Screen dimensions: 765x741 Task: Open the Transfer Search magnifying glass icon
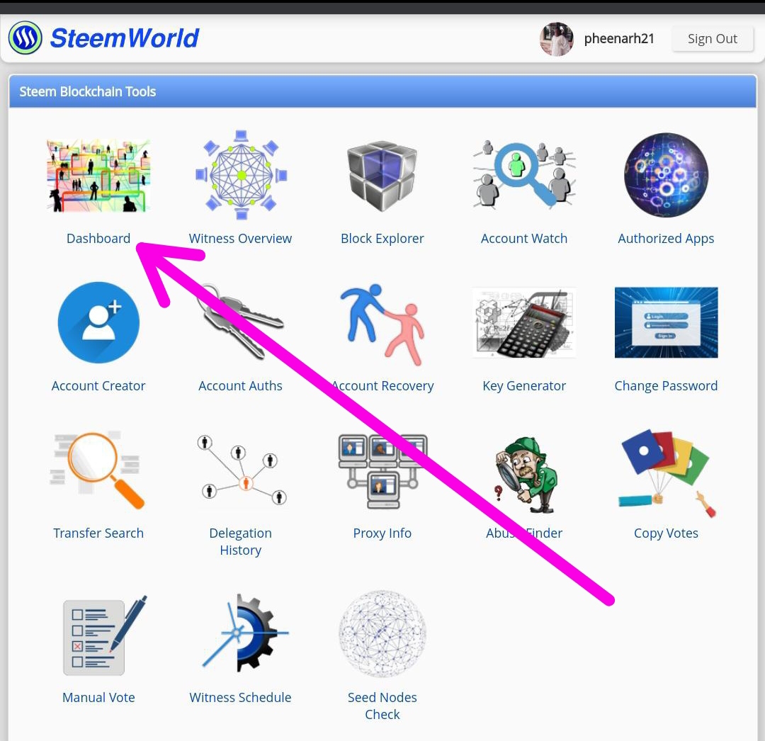click(98, 470)
